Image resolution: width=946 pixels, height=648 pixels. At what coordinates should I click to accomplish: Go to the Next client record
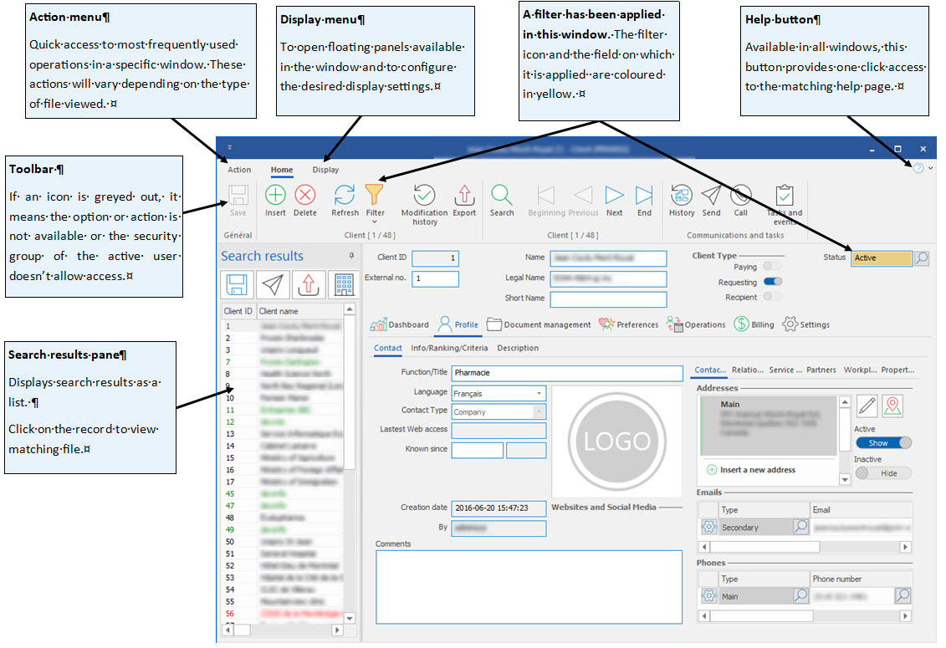tap(614, 196)
